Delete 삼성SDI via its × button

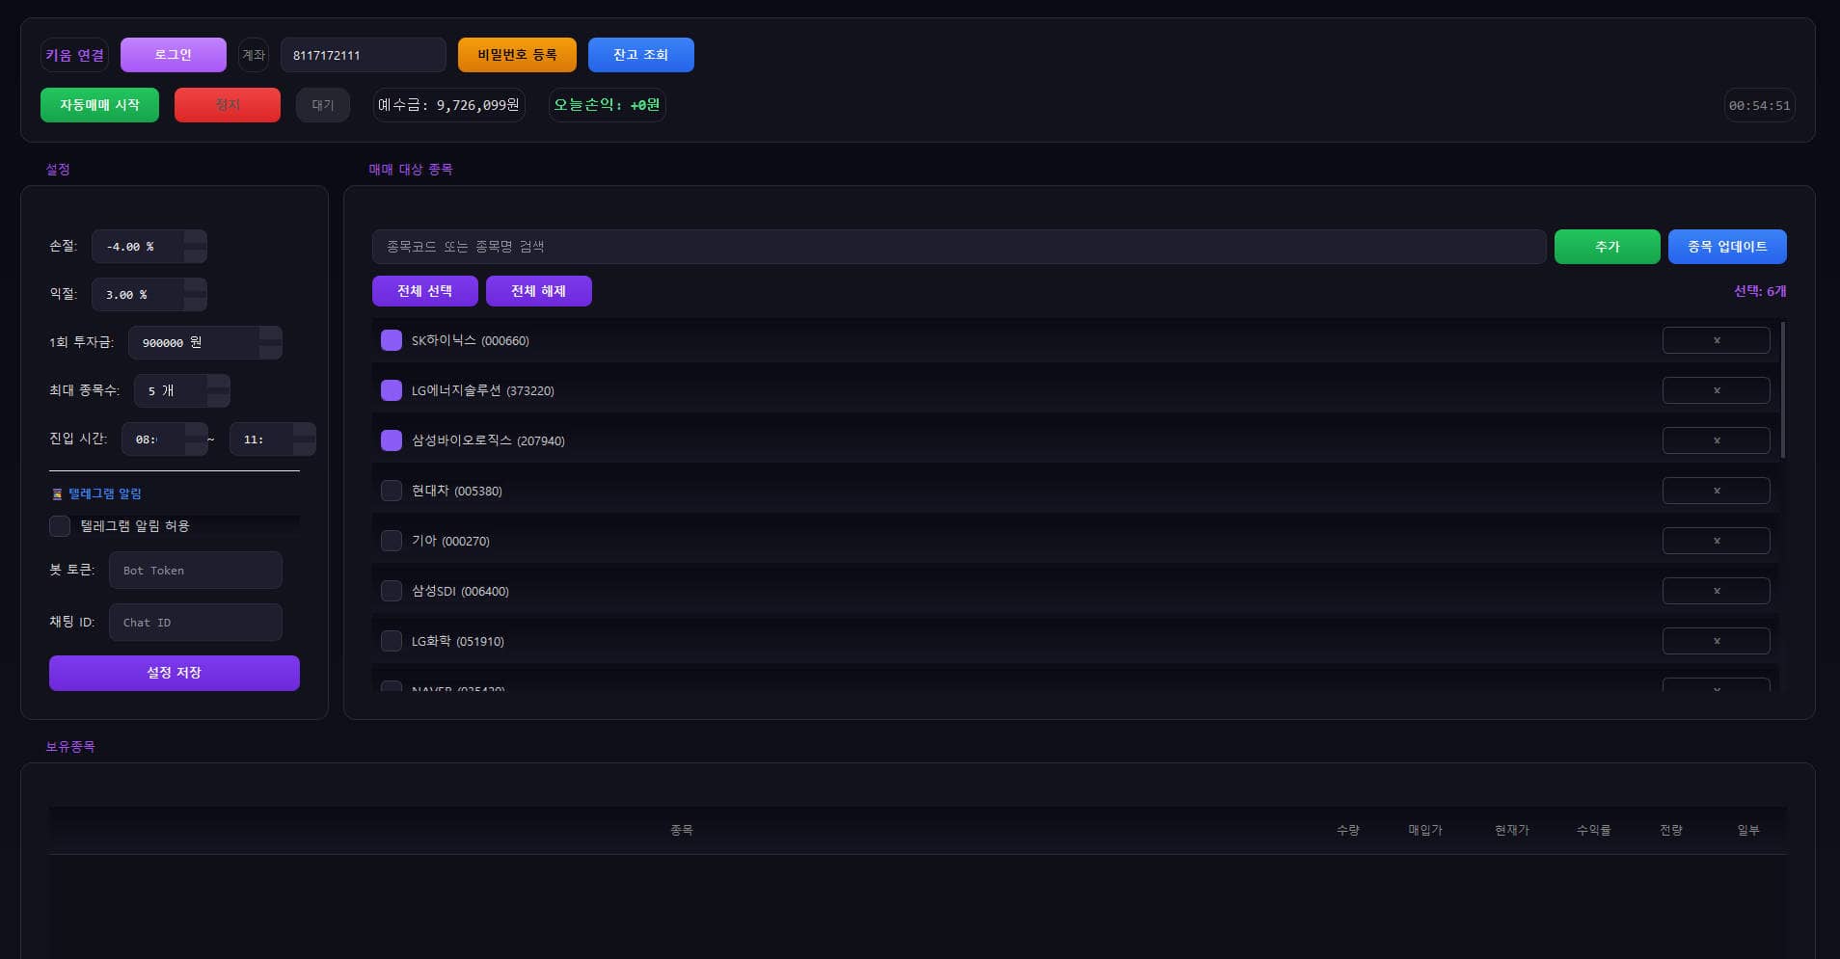click(1716, 591)
